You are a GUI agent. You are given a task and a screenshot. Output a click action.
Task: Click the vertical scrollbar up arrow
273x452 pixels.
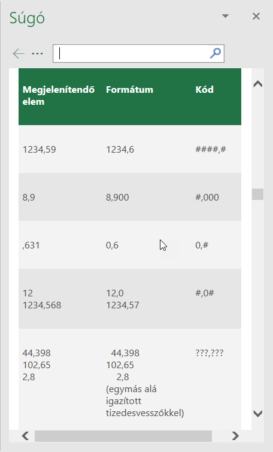[x=257, y=84]
